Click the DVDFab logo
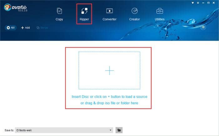219x136 pixels. pos(15,7)
